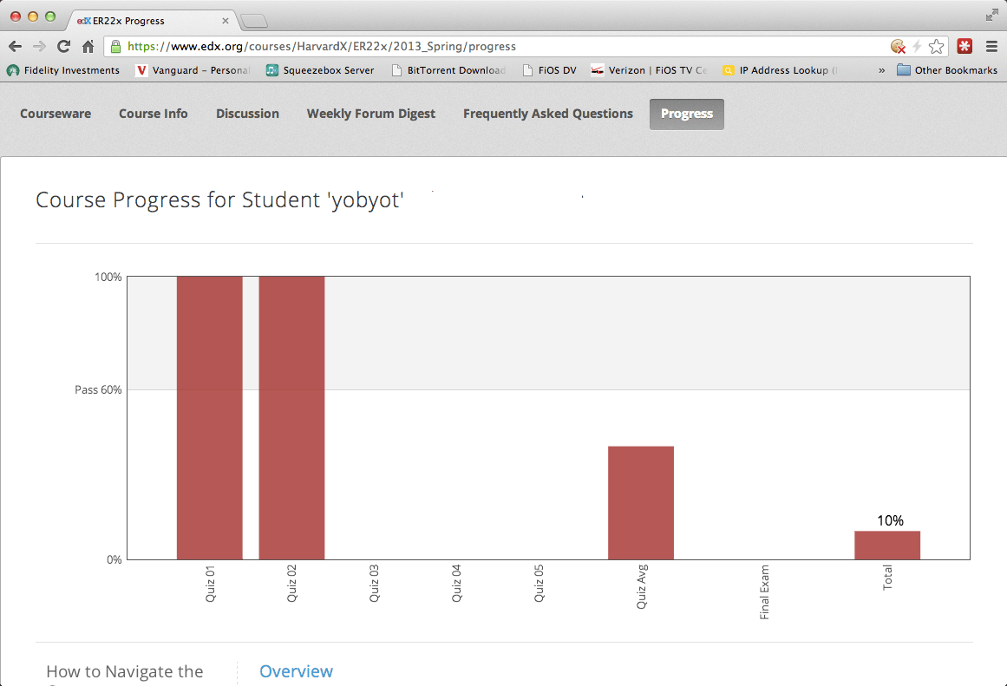Image resolution: width=1007 pixels, height=686 pixels.
Task: Click the Quiz Avg axis label
Action: [x=642, y=586]
